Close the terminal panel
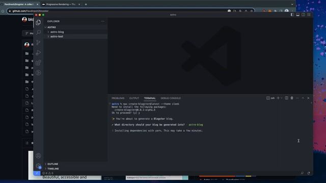 pyautogui.click(x=308, y=98)
